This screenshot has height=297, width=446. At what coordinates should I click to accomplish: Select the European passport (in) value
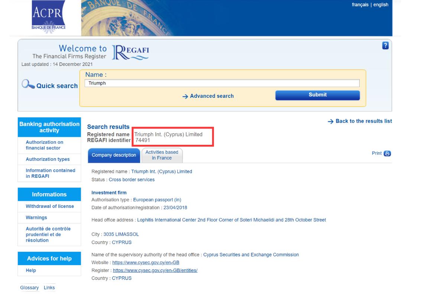coord(157,200)
